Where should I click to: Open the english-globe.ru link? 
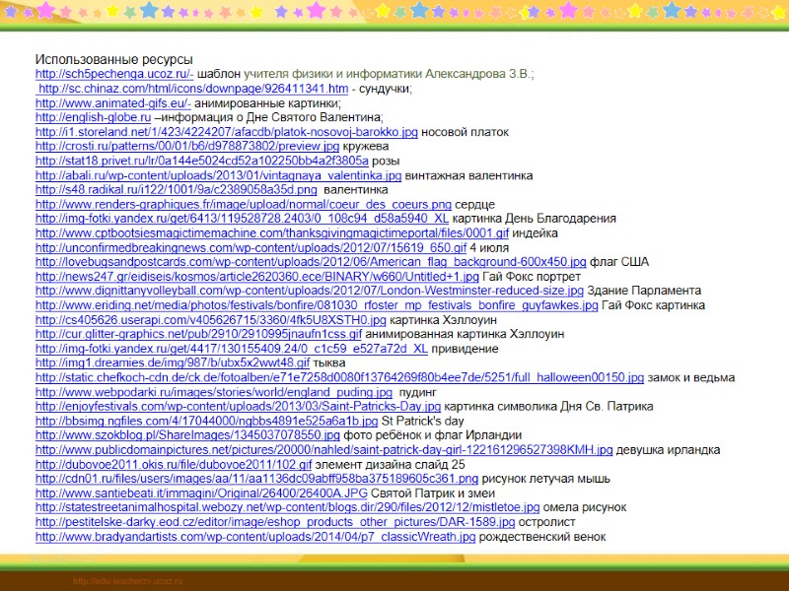(93, 117)
